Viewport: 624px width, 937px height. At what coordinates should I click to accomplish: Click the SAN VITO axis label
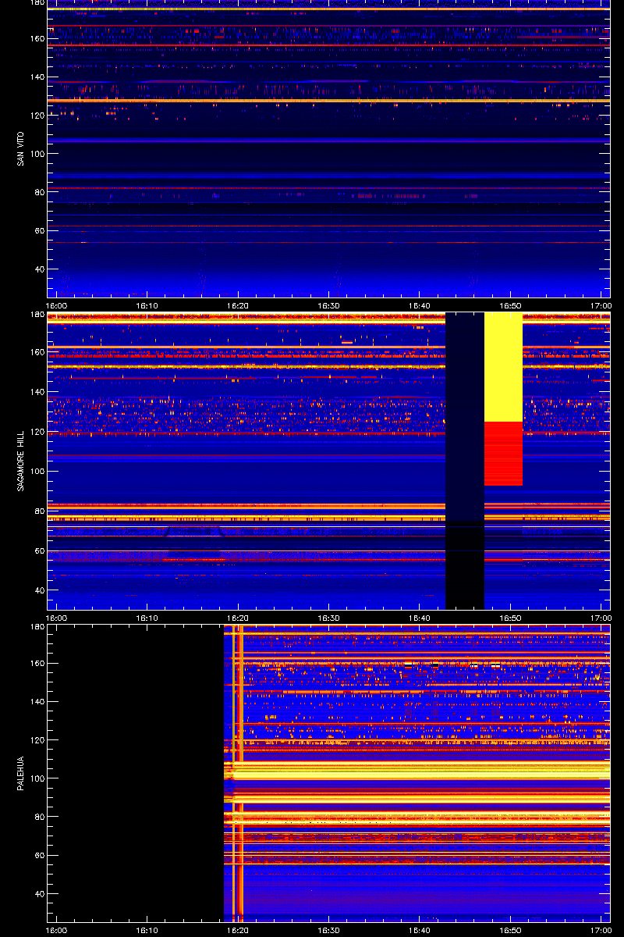pyautogui.click(x=20, y=149)
